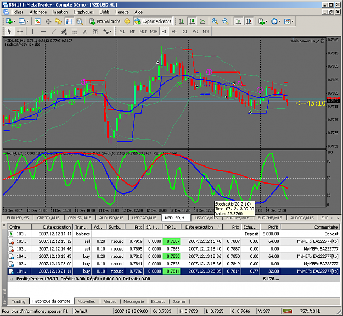Open the Insertion menu
Image resolution: width=343 pixels, height=316 pixels.
[60, 12]
